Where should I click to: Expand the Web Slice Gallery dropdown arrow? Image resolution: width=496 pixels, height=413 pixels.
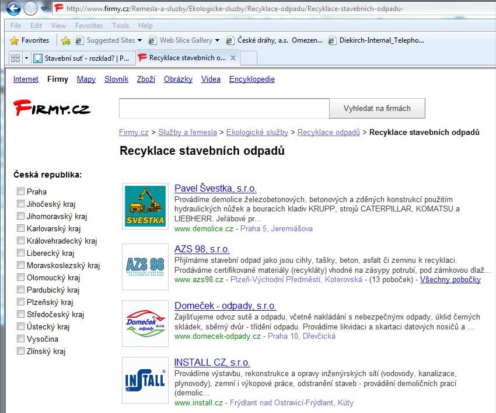pyautogui.click(x=217, y=40)
